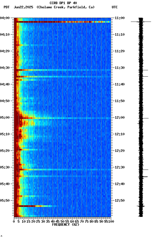This screenshot has width=153, height=239.
Task: Click the 12:00 UTC time label
Action: tap(119, 118)
